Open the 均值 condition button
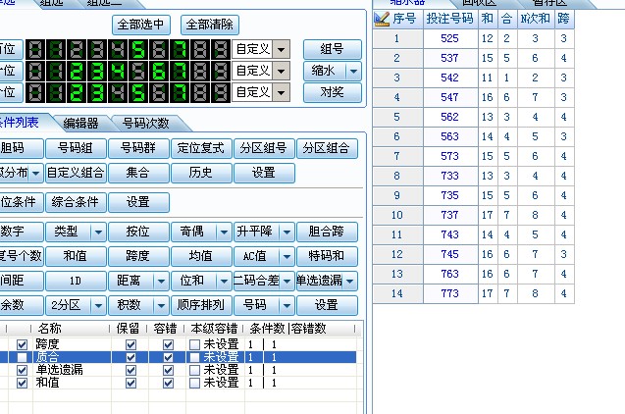625x414 pixels. (201, 256)
